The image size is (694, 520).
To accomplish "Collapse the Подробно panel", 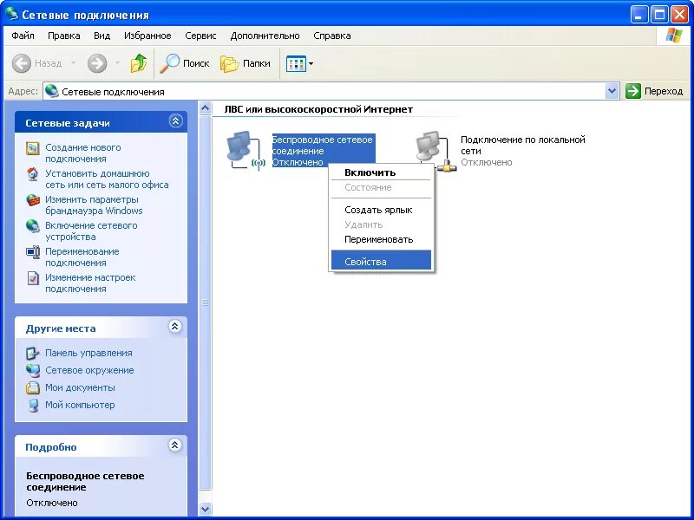I will 175,445.
